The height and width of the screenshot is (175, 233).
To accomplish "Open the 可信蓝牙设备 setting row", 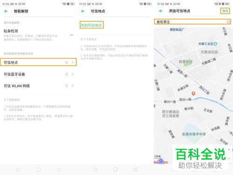I will click(38, 74).
